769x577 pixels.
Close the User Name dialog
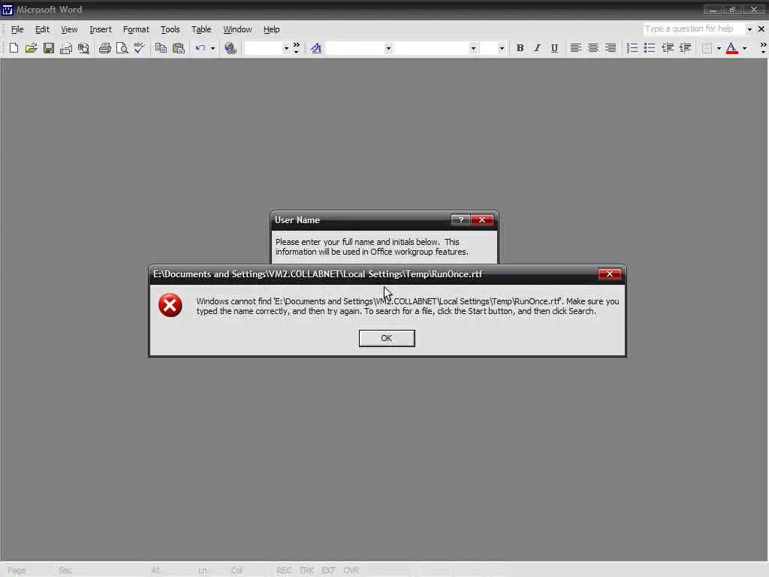pyautogui.click(x=482, y=220)
